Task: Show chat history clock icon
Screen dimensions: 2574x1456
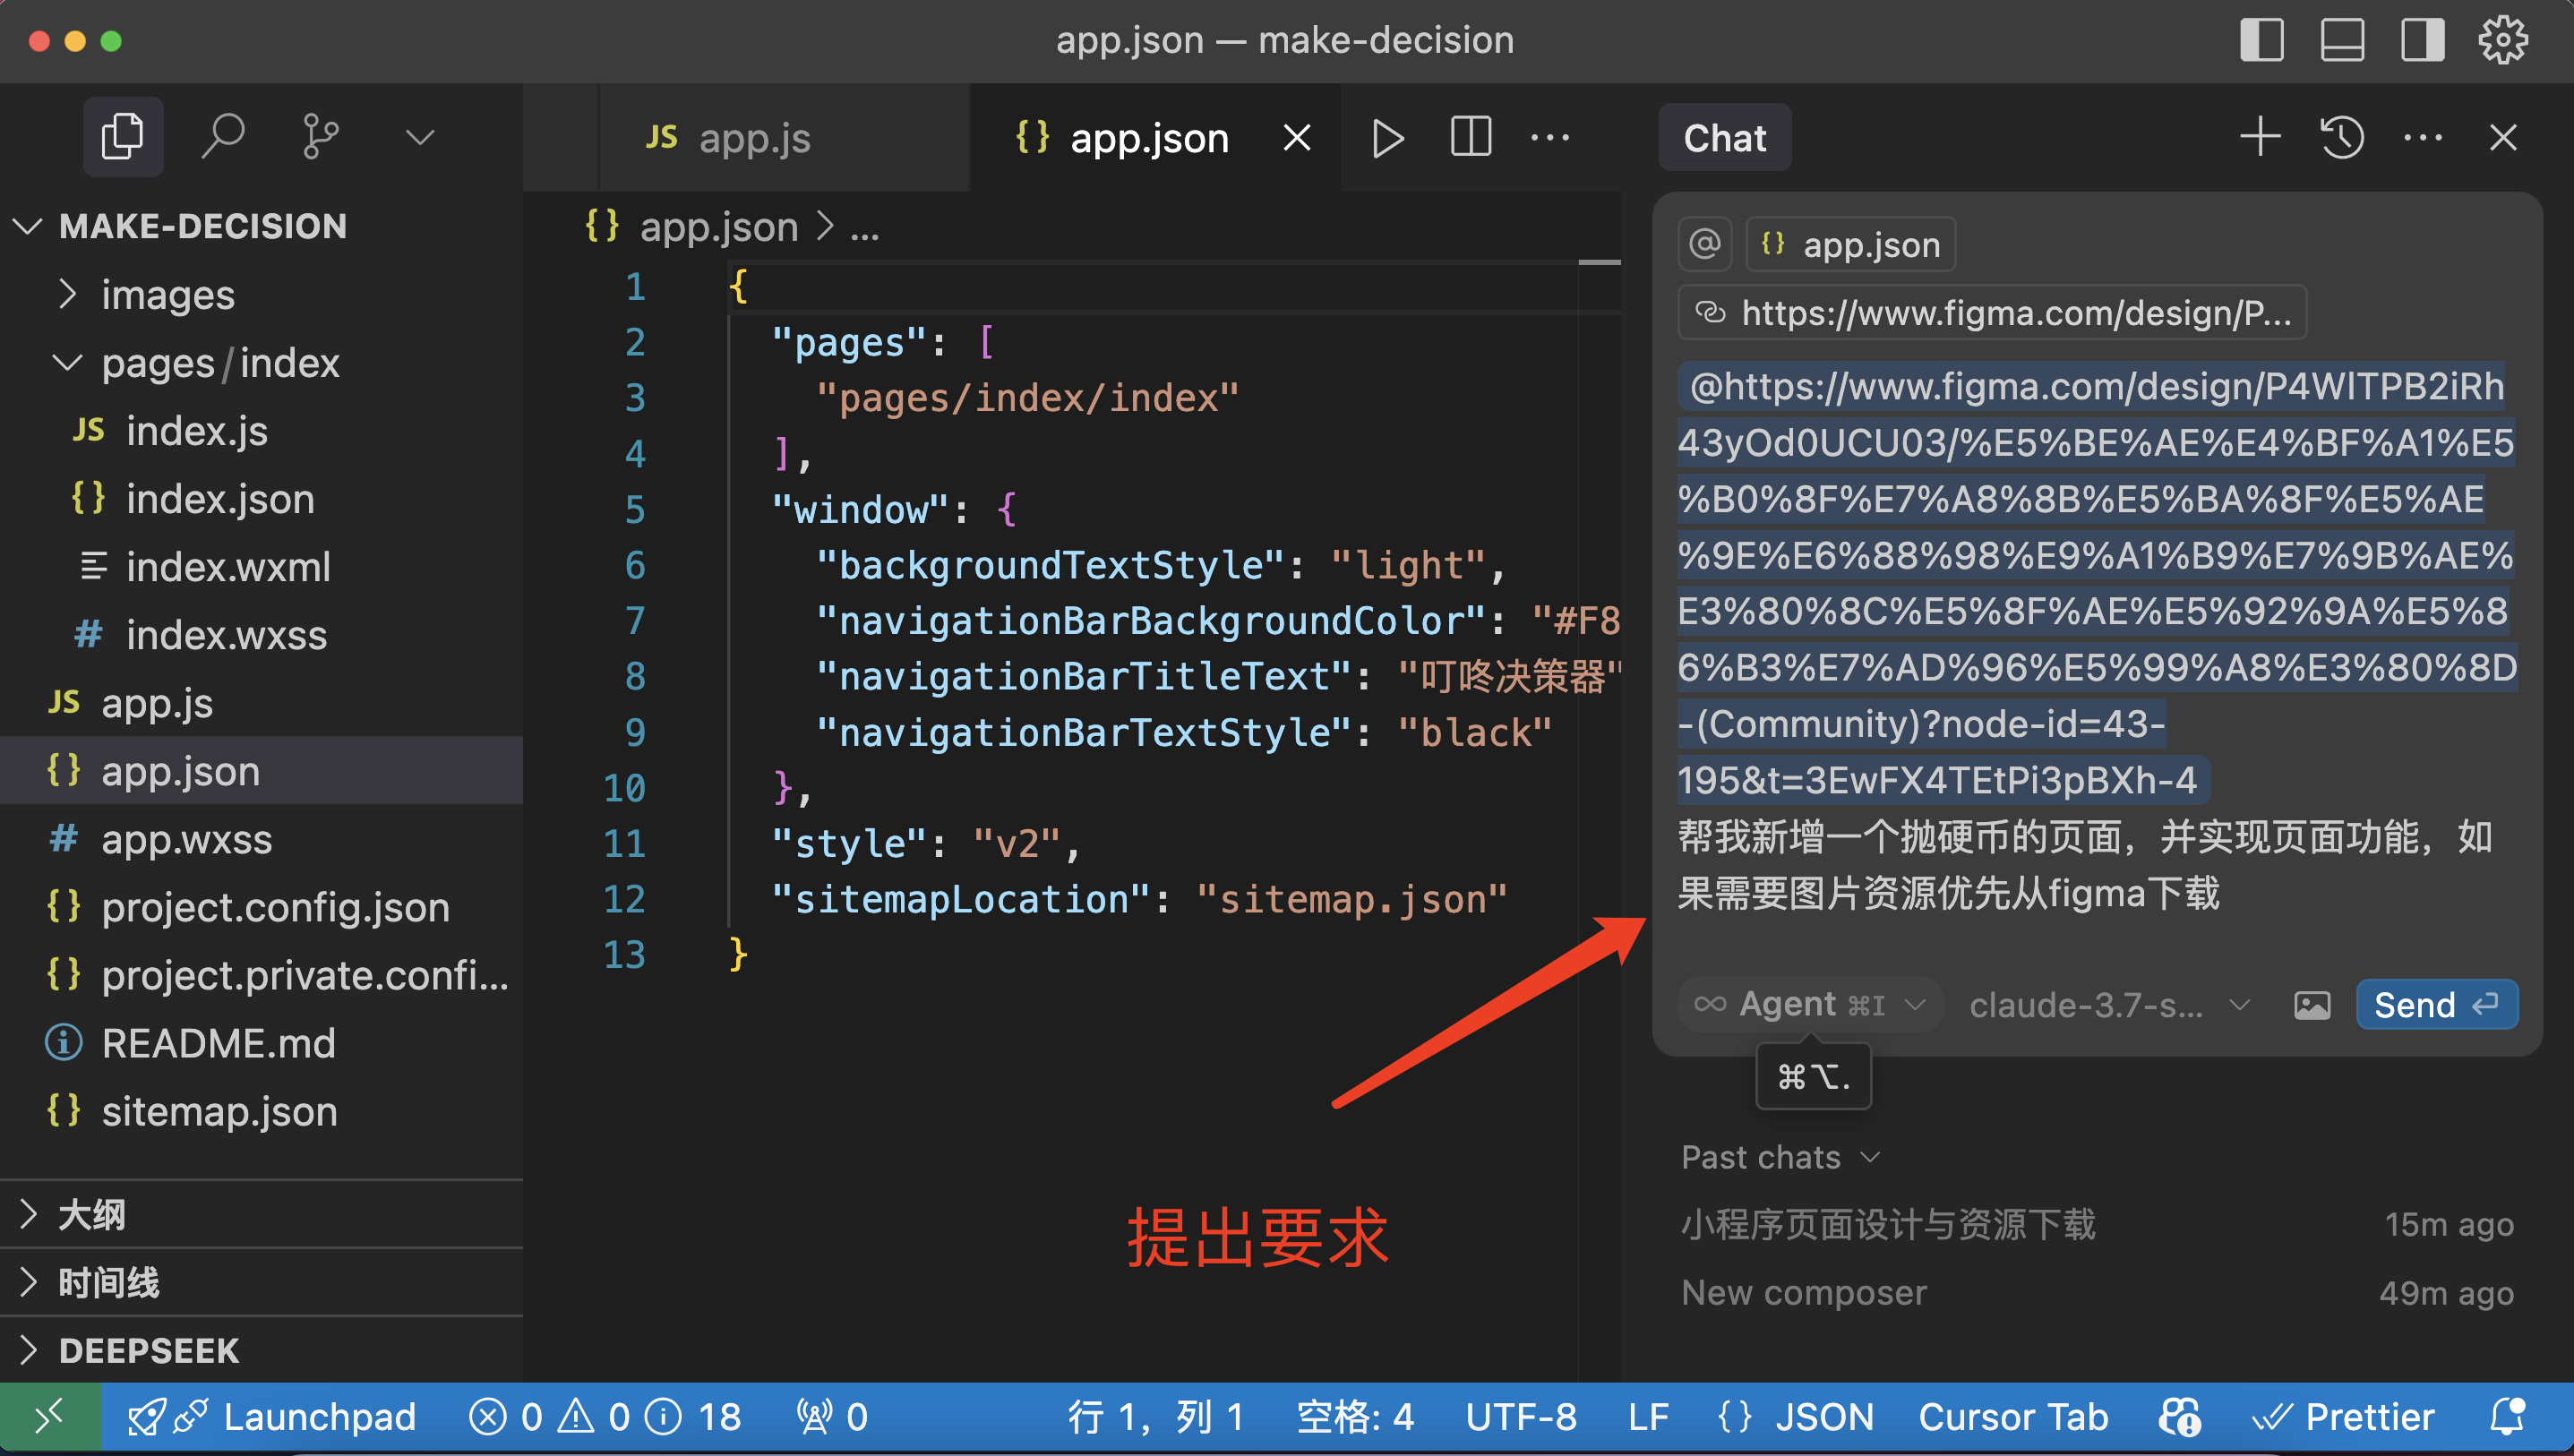Action: (2342, 137)
